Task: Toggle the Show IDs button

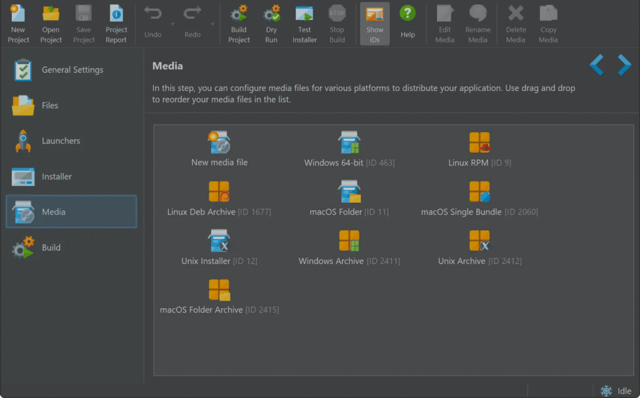Action: (374, 24)
